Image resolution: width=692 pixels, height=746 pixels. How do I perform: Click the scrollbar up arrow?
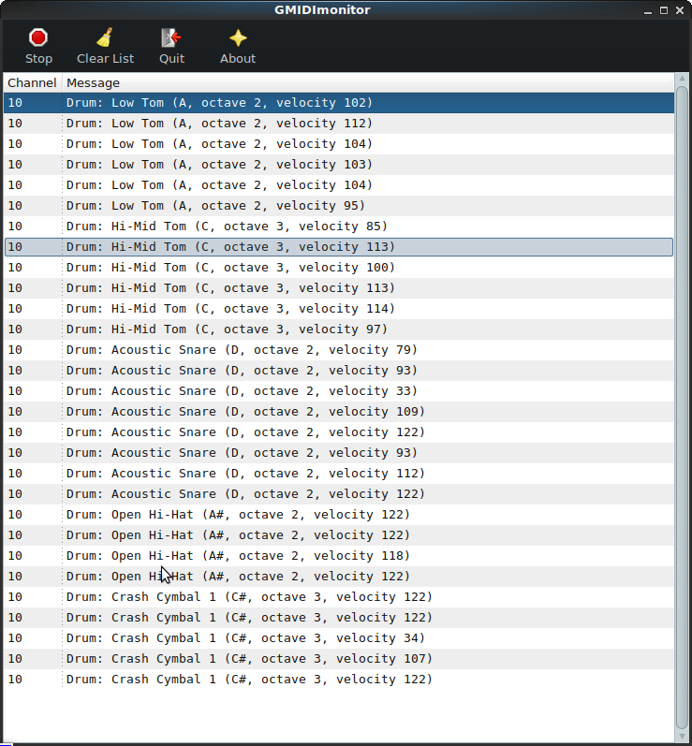click(682, 79)
